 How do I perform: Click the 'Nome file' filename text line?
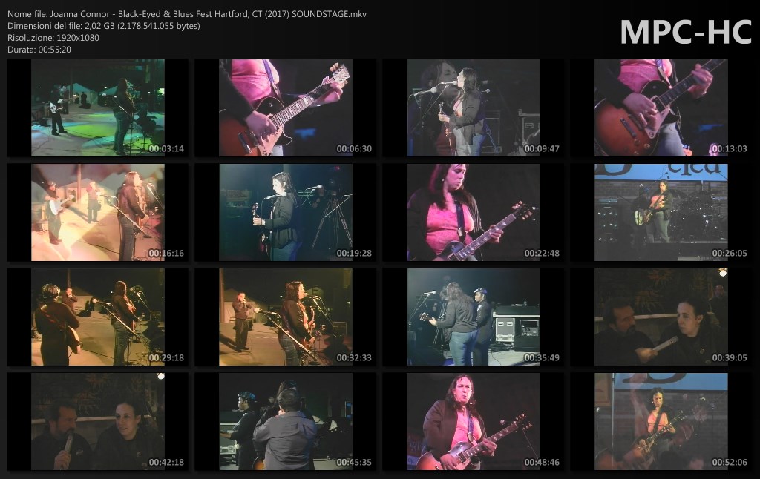(186, 14)
